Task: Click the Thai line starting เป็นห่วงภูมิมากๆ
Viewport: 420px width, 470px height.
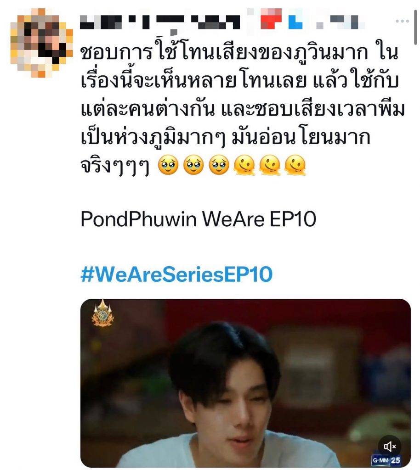Action: [x=225, y=137]
